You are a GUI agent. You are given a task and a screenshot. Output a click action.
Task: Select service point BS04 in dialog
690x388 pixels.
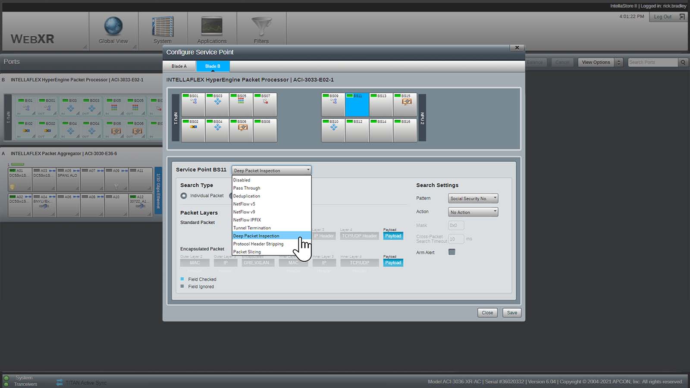217,130
